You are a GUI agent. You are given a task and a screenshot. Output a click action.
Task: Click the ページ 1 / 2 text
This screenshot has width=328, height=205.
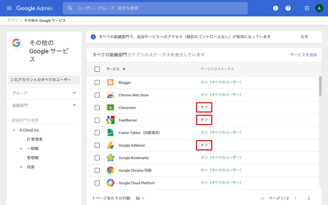click(279, 198)
